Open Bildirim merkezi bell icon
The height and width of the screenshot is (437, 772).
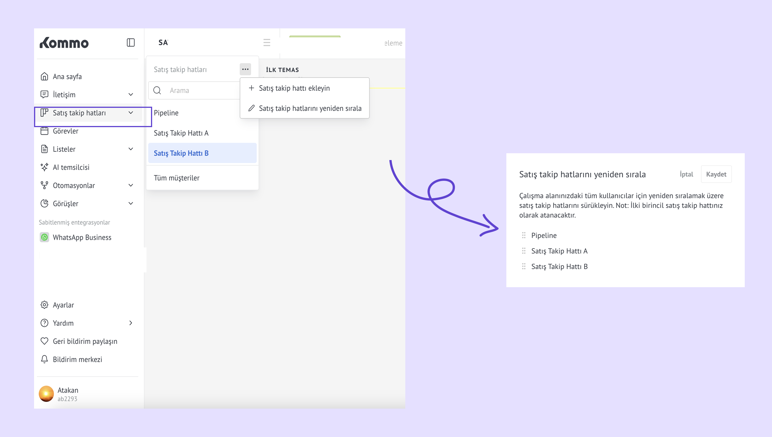(x=45, y=359)
